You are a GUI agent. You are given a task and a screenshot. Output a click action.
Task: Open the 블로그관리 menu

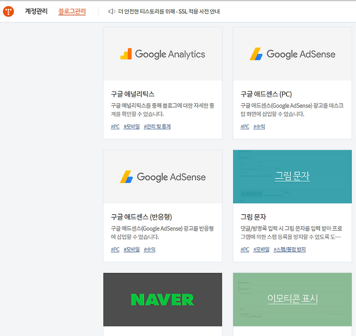[72, 11]
